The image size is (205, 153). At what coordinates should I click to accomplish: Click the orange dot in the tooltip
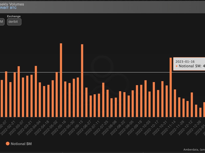pos(177,66)
